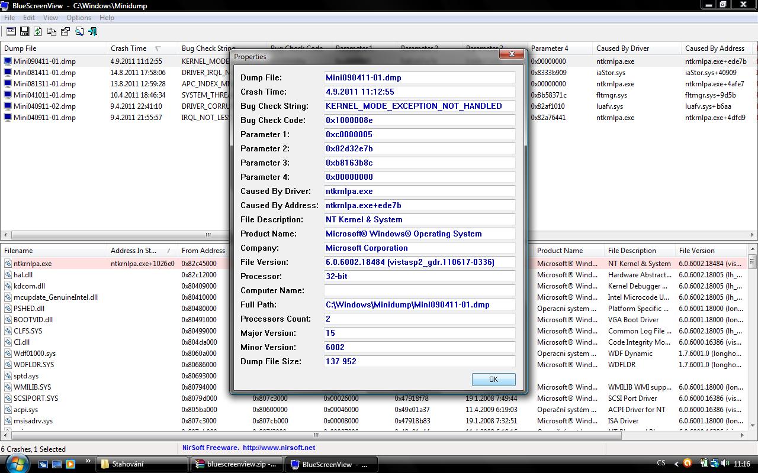Select the dump icon beside Mini081311-01.dmp
This screenshot has height=473, width=758.
coord(8,83)
